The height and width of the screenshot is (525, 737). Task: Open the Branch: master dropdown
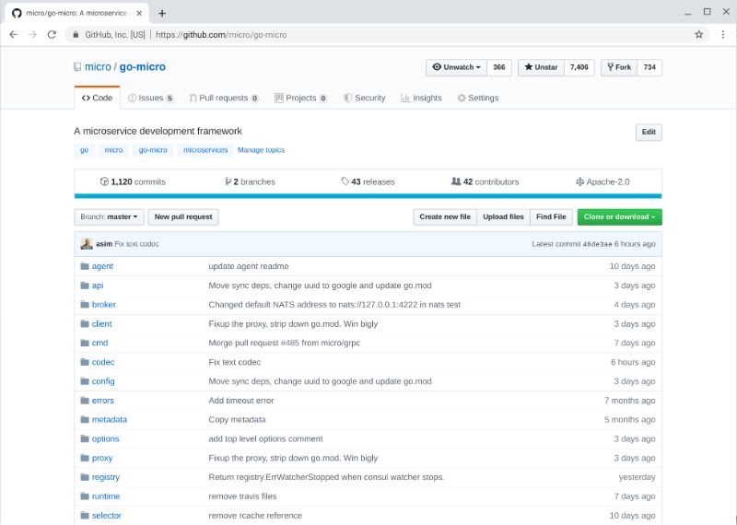coord(109,216)
